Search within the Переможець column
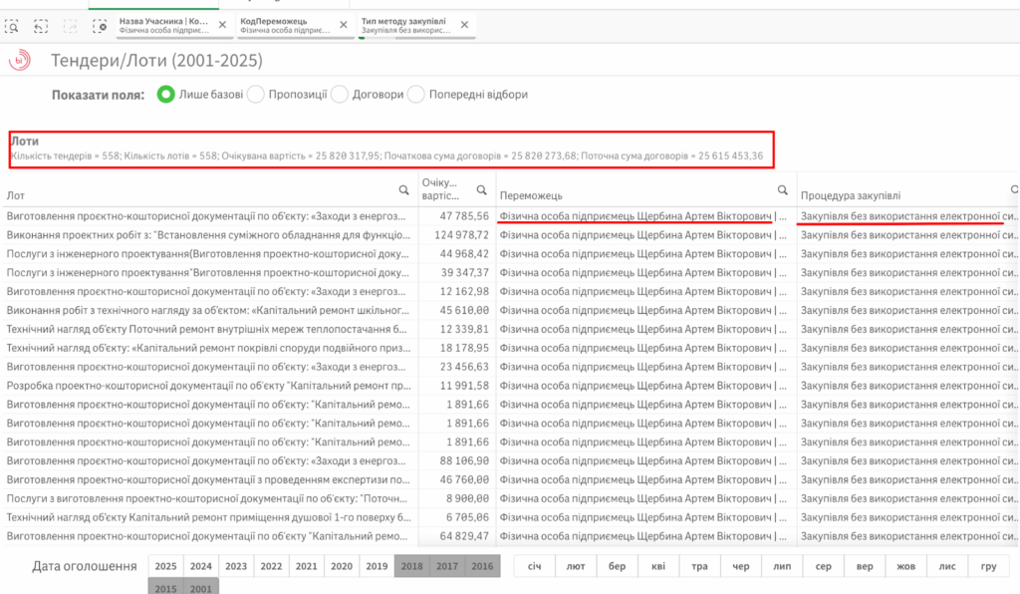1020x594 pixels. point(783,190)
